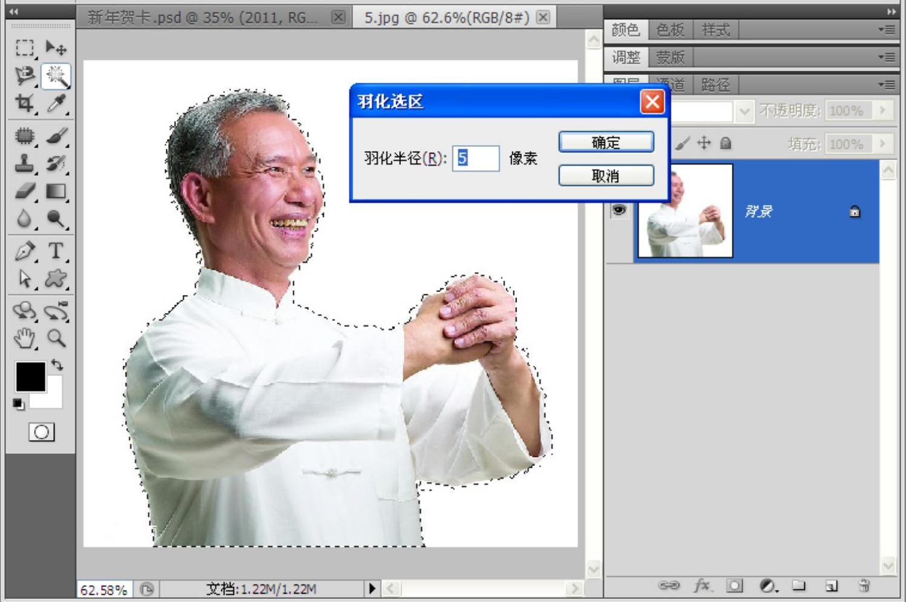
Task: Click 确定 to confirm feather
Action: pos(605,143)
